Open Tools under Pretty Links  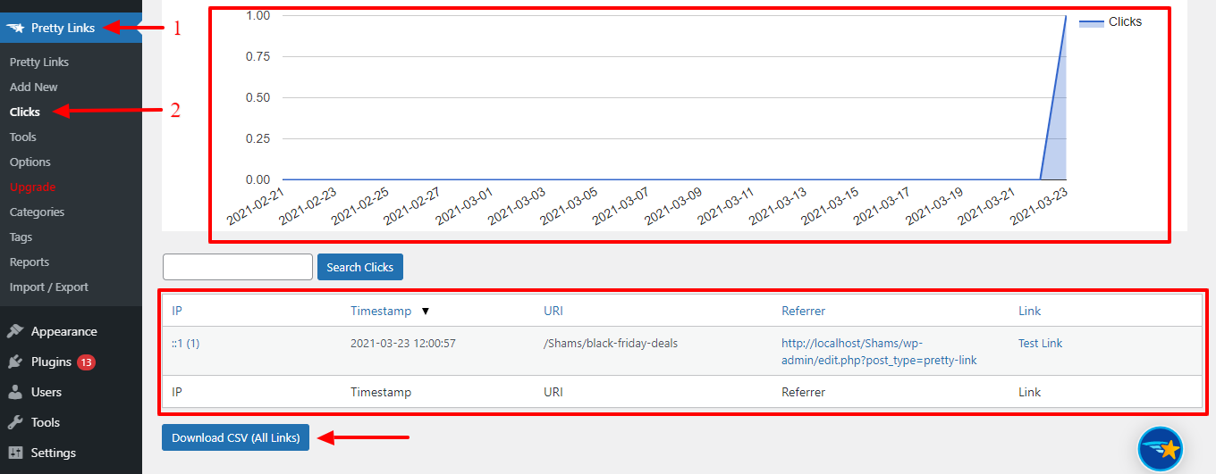pyautogui.click(x=23, y=137)
